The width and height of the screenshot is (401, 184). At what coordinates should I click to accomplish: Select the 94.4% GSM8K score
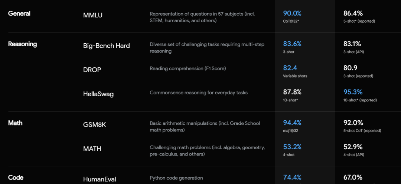(292, 123)
